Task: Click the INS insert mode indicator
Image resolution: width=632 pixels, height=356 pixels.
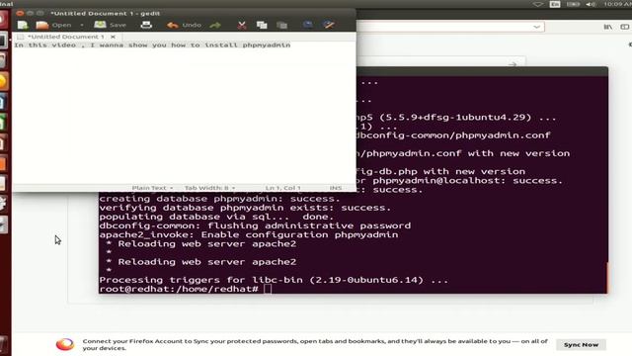Action: click(336, 188)
